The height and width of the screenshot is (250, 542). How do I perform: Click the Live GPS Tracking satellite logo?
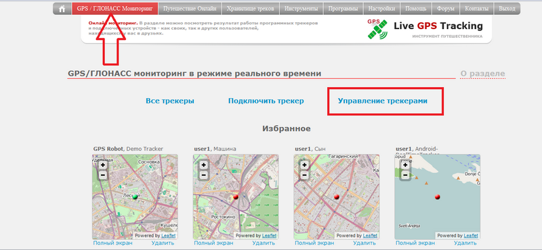[377, 29]
